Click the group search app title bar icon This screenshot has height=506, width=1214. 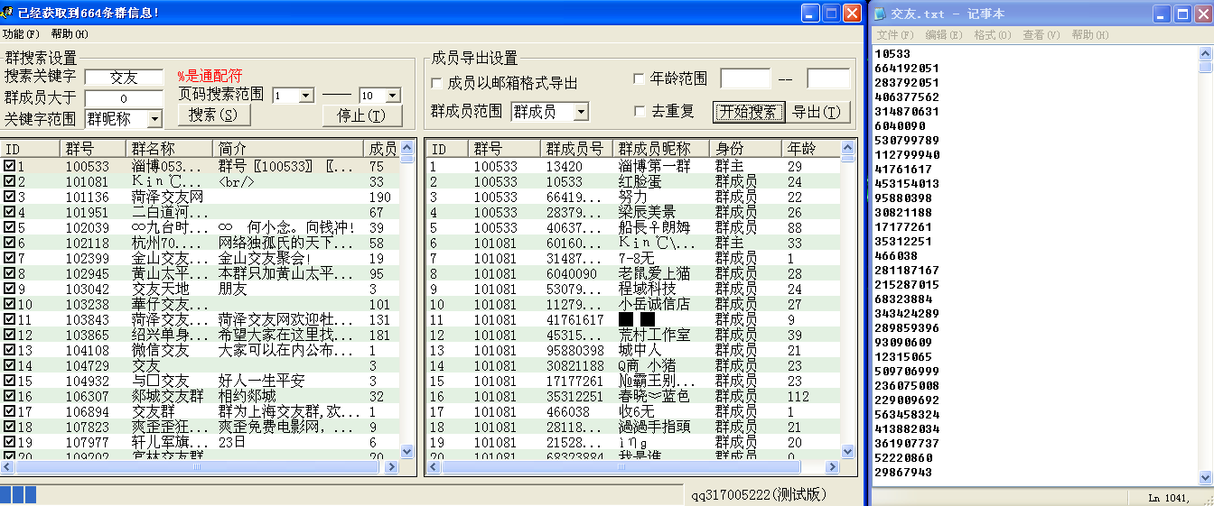click(9, 13)
